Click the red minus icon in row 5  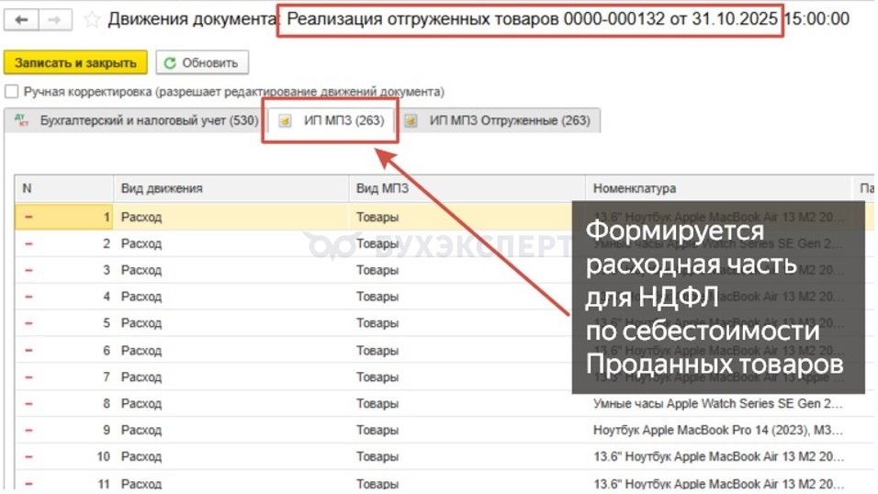(28, 323)
